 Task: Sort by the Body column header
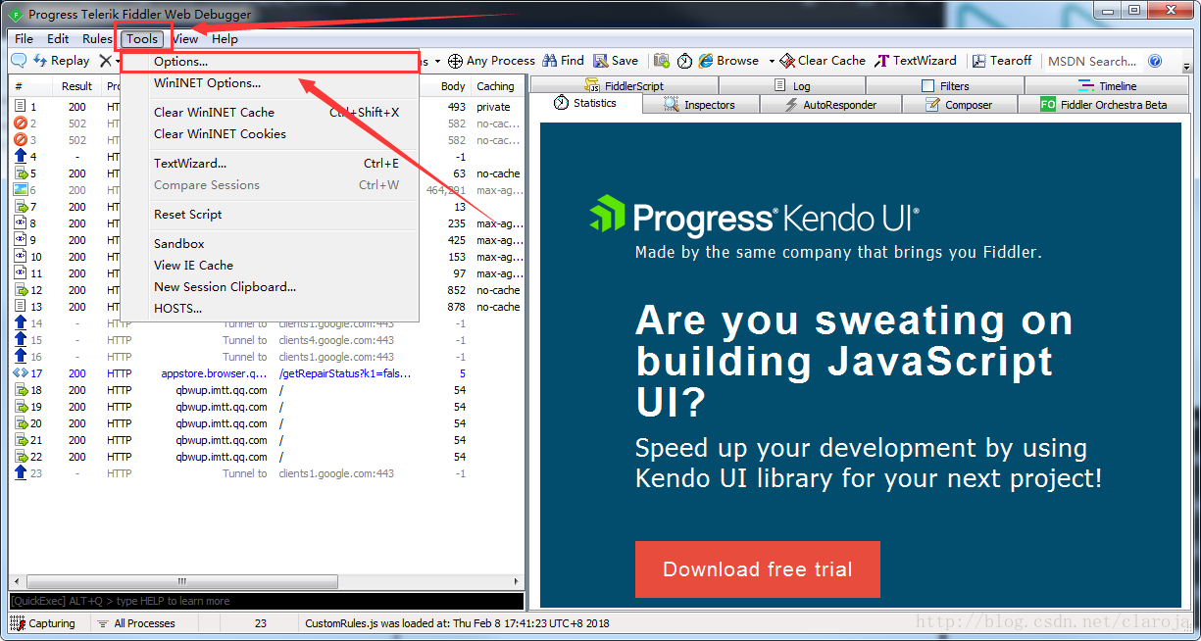coord(453,86)
